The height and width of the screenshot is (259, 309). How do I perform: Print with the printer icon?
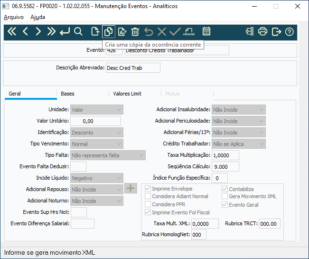(262, 31)
